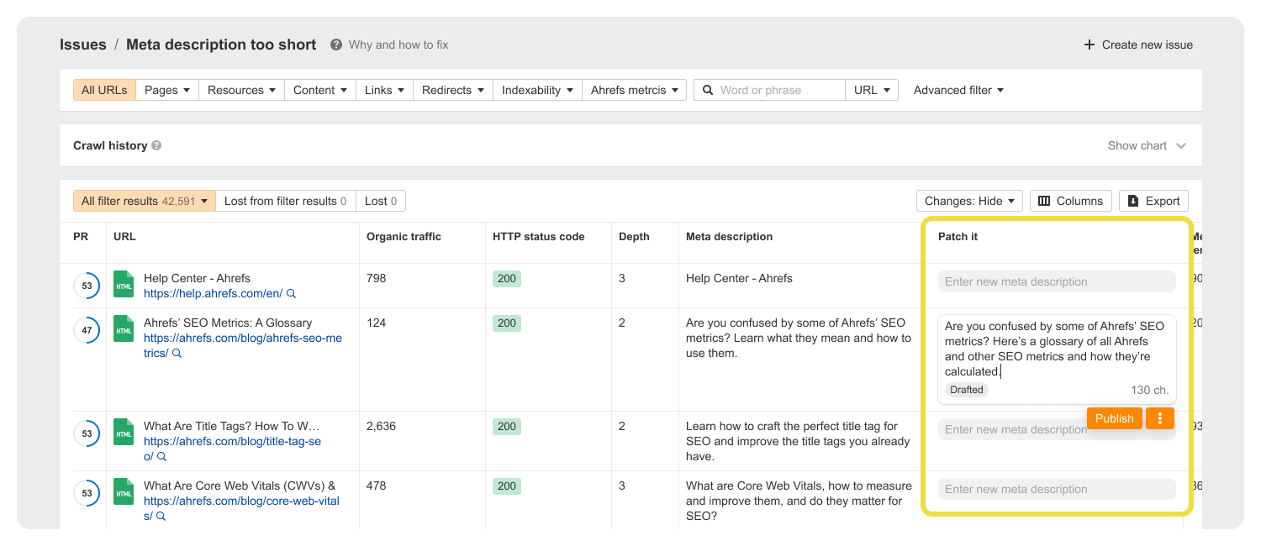The height and width of the screenshot is (546, 1261).
Task: Click the HTML file icon on the Title Tags row
Action: 123,432
